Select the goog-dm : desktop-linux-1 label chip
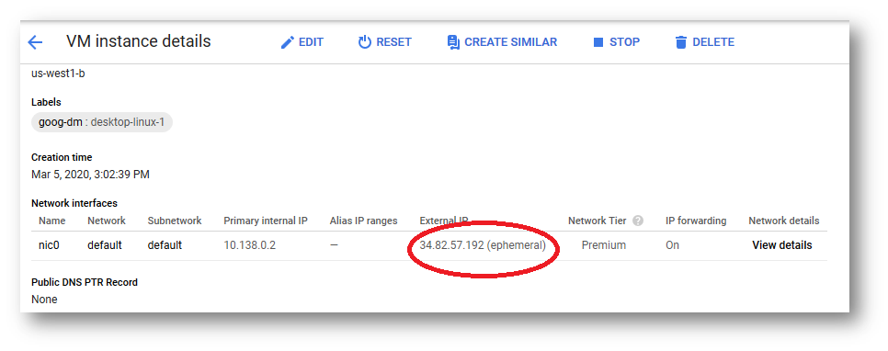The height and width of the screenshot is (351, 888). tap(102, 121)
